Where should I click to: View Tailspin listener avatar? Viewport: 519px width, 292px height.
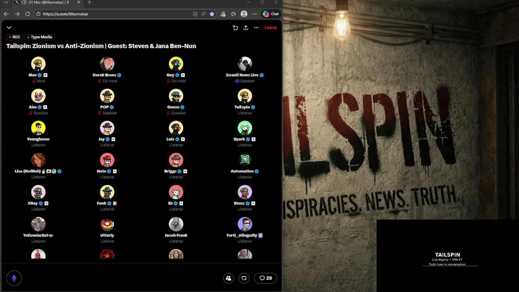(245, 96)
